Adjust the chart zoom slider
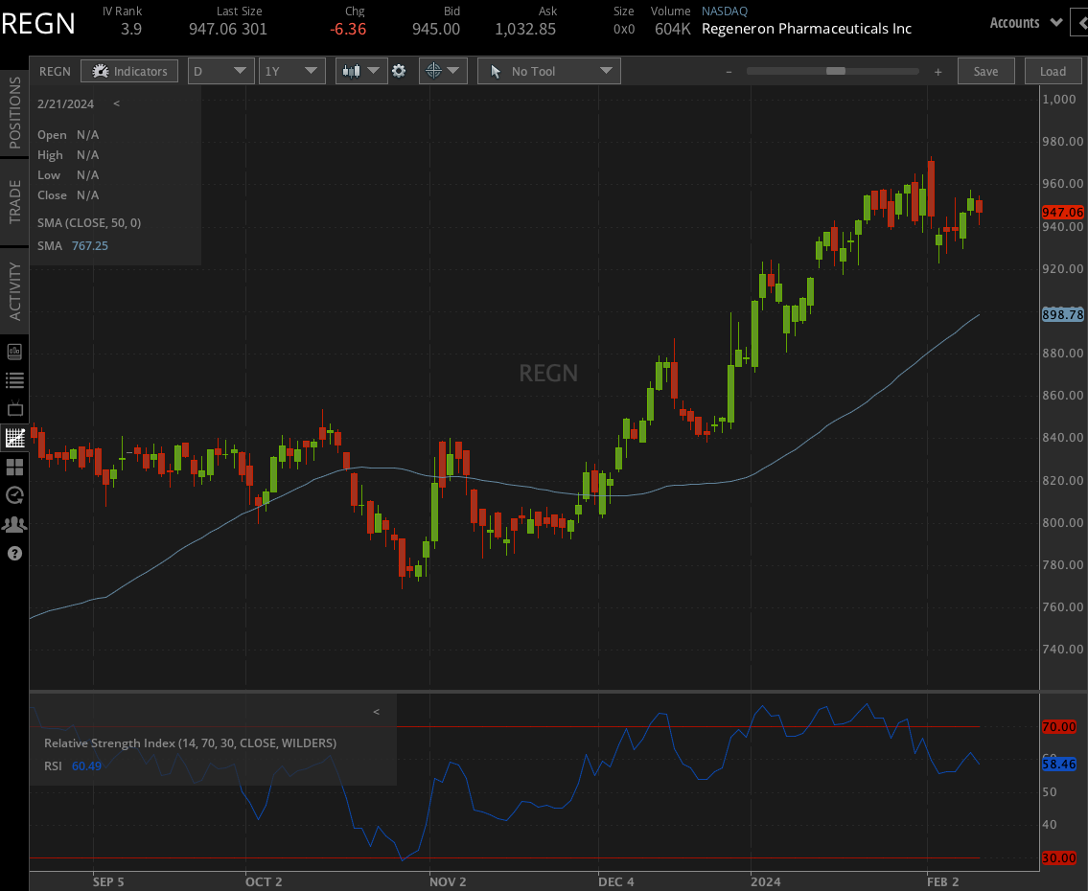Image resolution: width=1088 pixels, height=891 pixels. (833, 70)
